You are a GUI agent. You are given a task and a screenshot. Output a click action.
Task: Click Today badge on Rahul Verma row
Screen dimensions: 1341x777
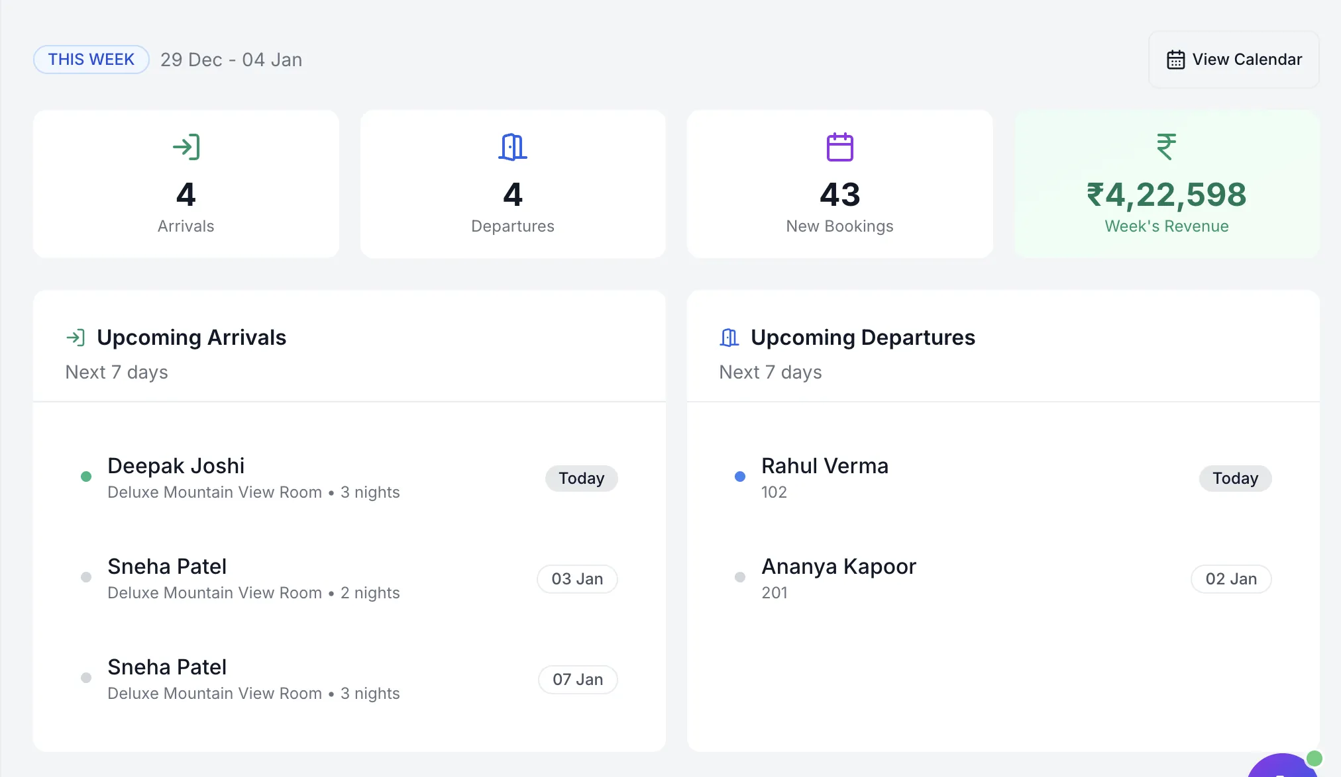click(1236, 479)
